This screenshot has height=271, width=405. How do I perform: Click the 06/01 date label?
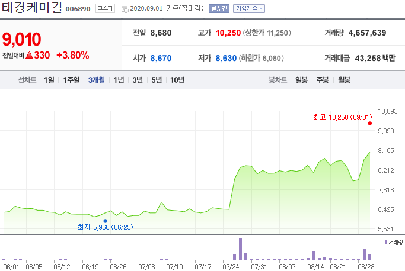(11, 267)
